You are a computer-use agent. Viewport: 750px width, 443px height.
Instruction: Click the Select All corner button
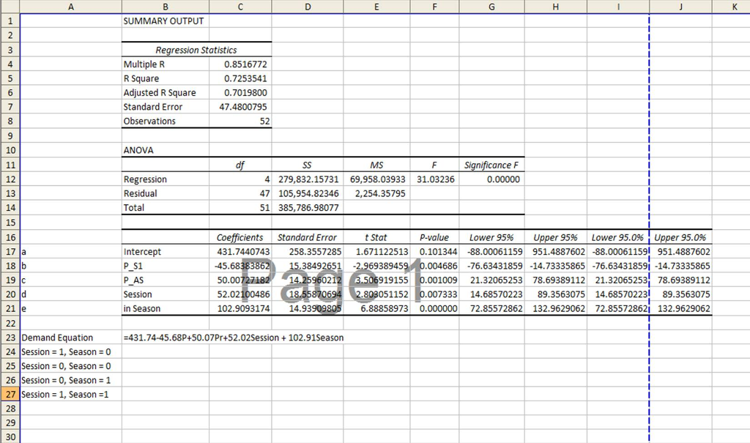click(x=8, y=7)
